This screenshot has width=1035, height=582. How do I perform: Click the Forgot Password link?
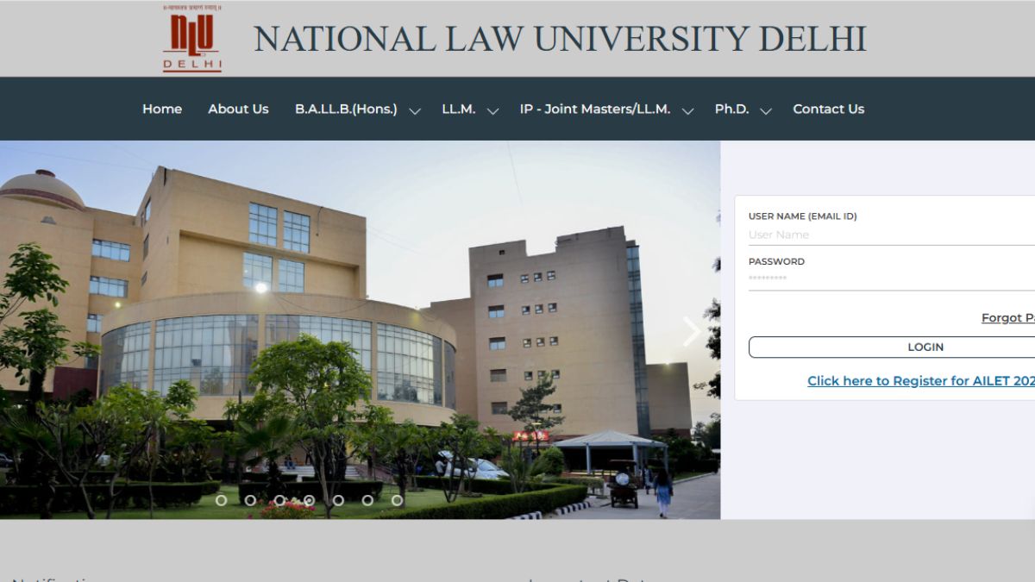tap(1008, 317)
